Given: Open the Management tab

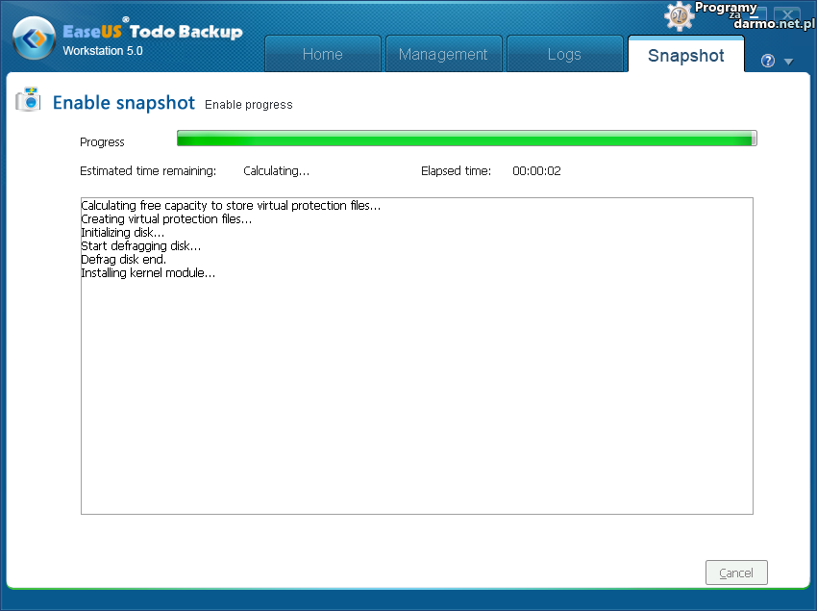Looking at the screenshot, I should click(443, 54).
